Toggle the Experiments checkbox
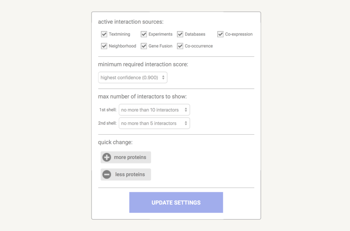The height and width of the screenshot is (231, 350). (x=144, y=34)
